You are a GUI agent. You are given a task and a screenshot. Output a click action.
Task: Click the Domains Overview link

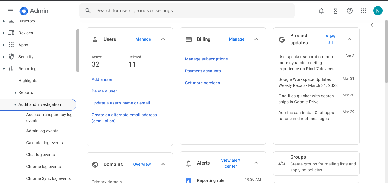(142, 164)
